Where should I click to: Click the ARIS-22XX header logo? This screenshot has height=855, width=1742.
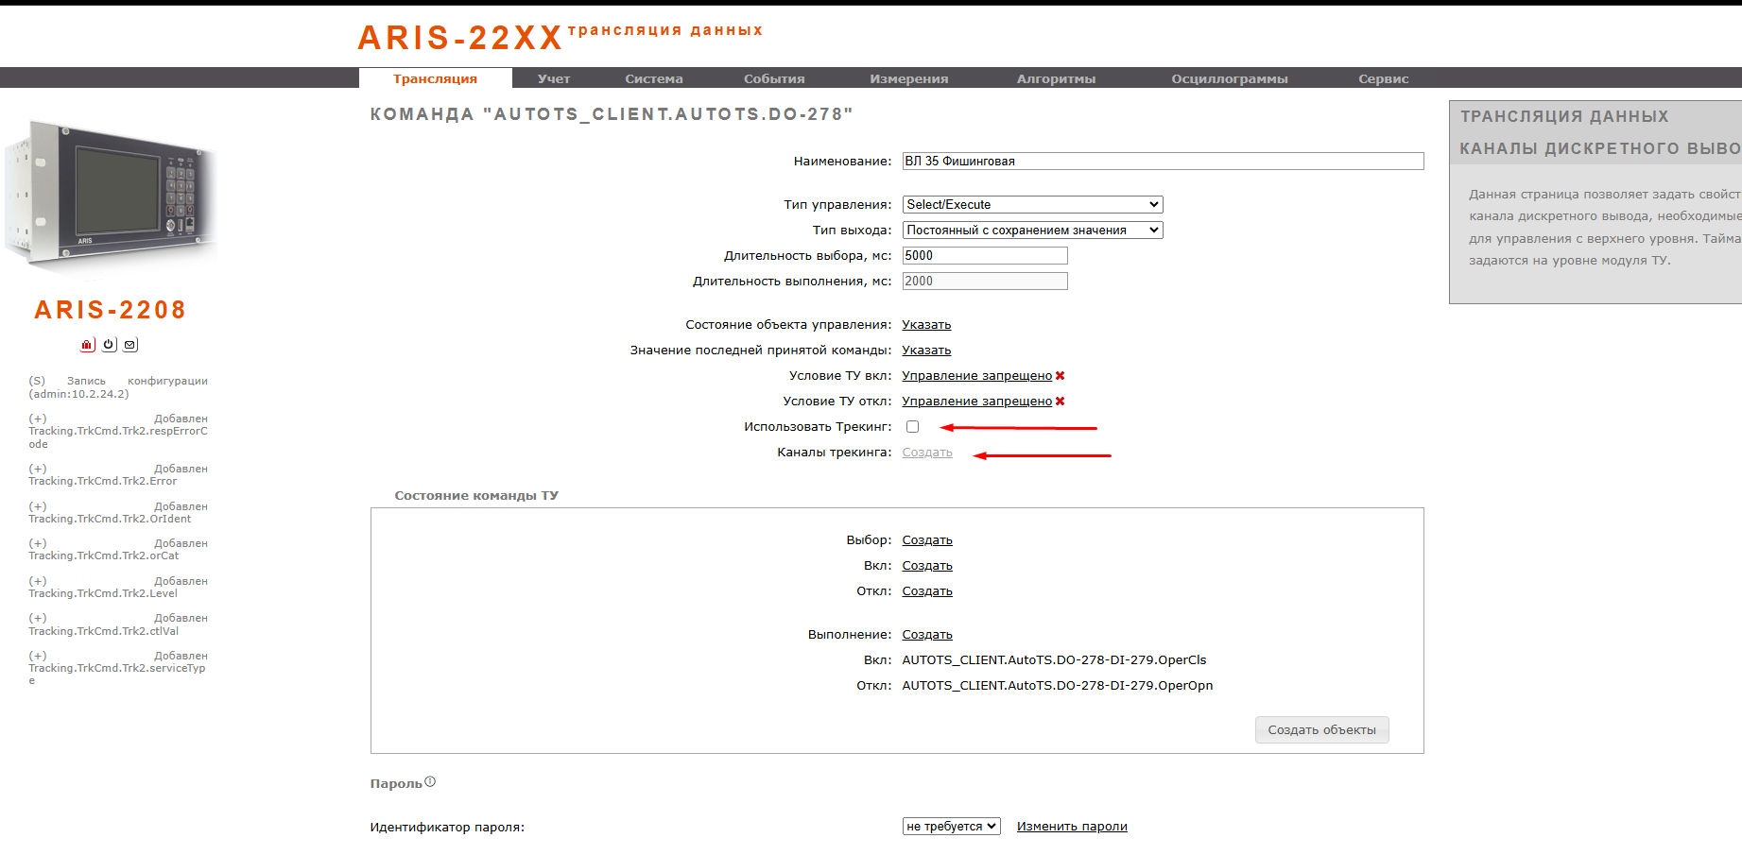coord(460,38)
